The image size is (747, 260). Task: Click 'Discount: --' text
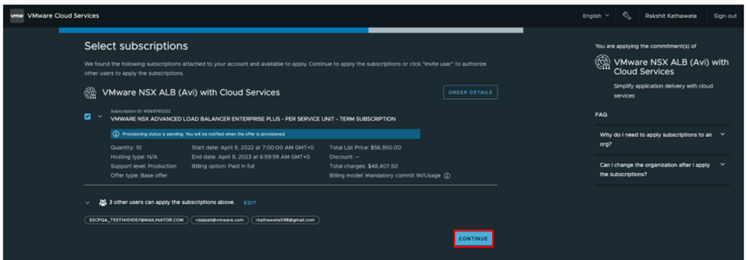point(345,157)
